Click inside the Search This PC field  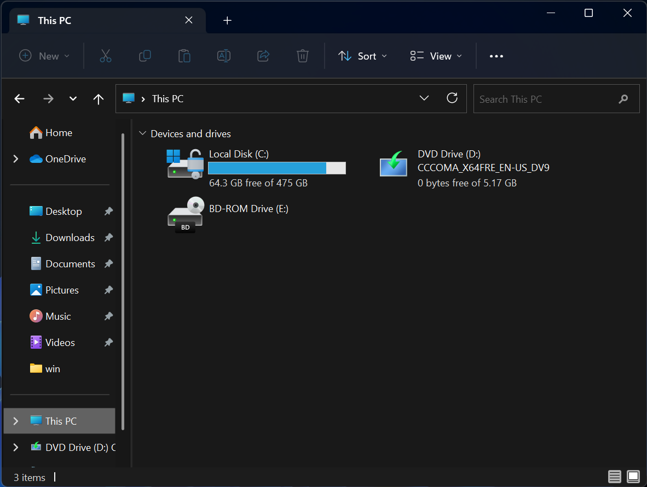coord(547,99)
